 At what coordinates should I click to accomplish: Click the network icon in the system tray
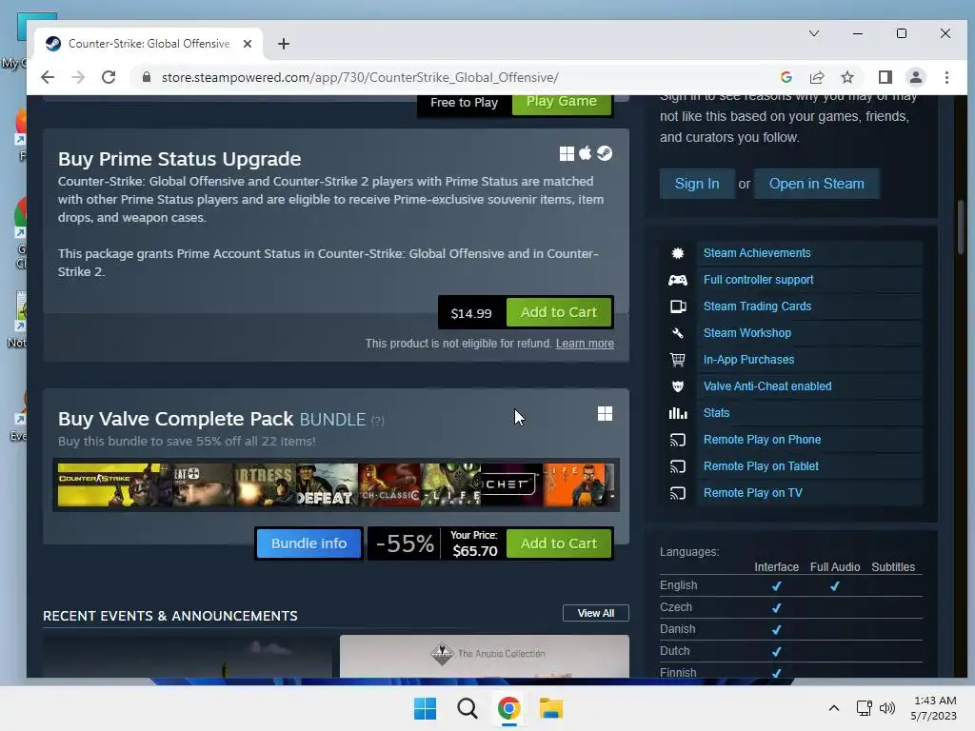864,708
